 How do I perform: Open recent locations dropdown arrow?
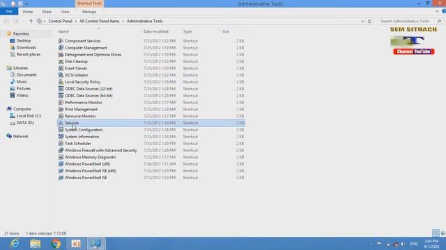point(24,22)
